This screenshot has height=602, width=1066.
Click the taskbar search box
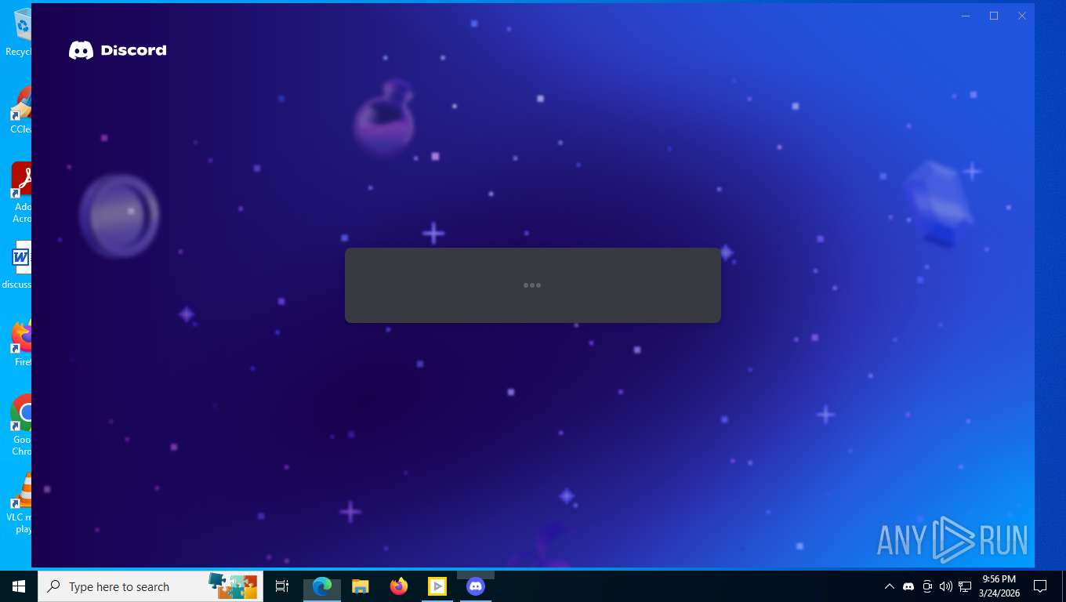150,586
